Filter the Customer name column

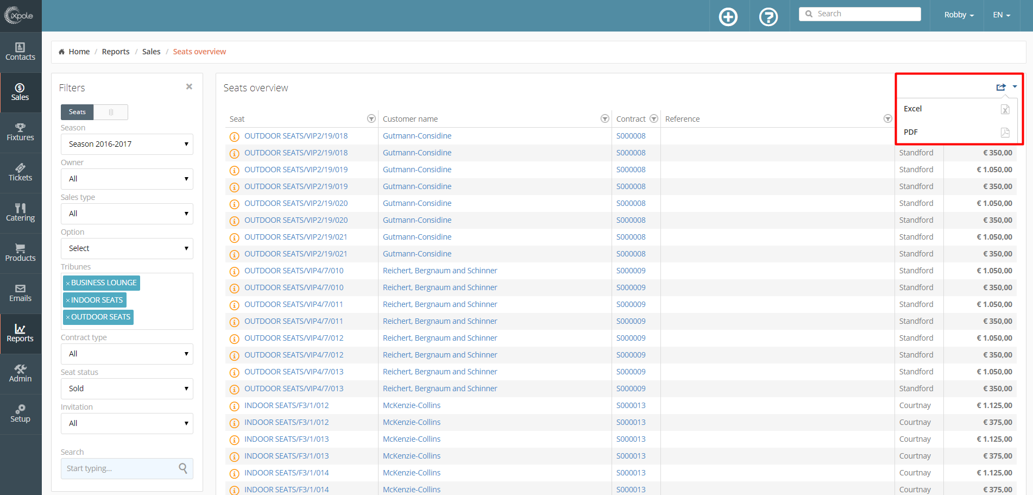coord(605,118)
